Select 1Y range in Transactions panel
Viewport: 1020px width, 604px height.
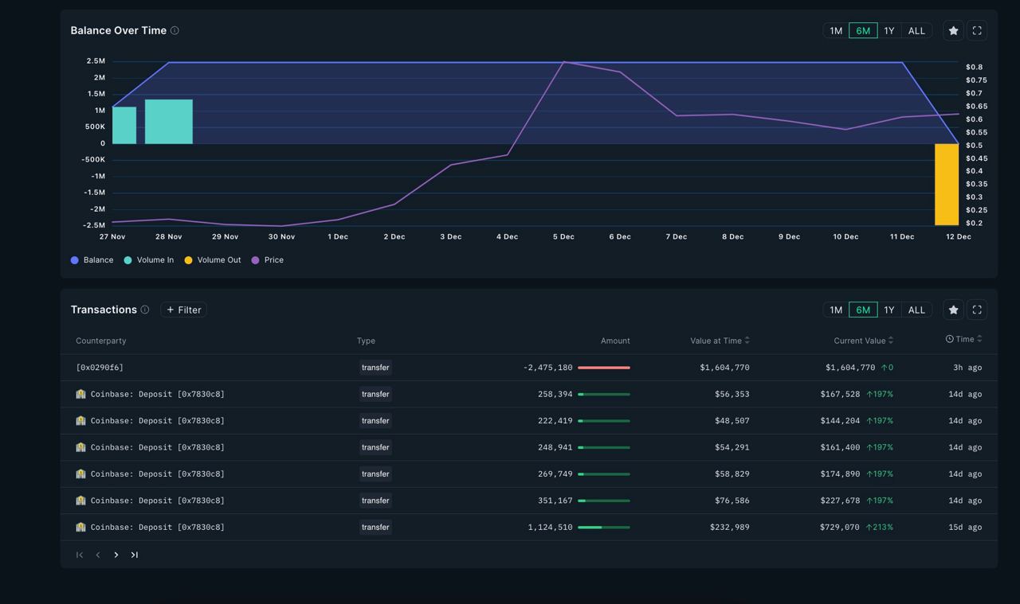(889, 310)
